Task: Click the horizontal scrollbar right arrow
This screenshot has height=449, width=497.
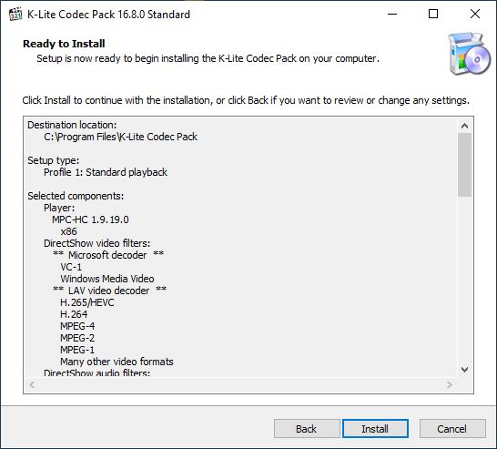Action: 449,384
